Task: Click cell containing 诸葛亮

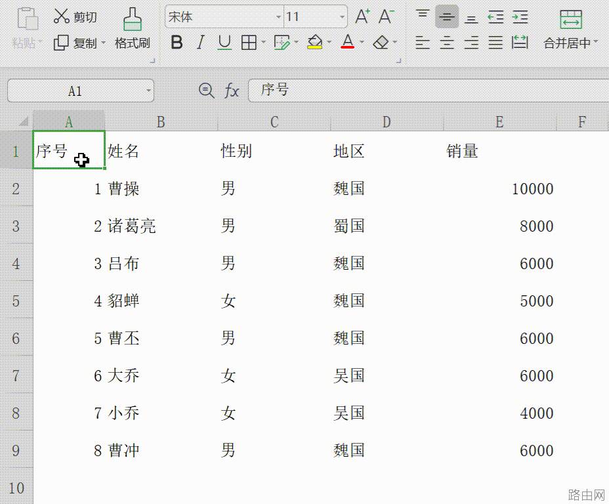Action: pyautogui.click(x=161, y=226)
